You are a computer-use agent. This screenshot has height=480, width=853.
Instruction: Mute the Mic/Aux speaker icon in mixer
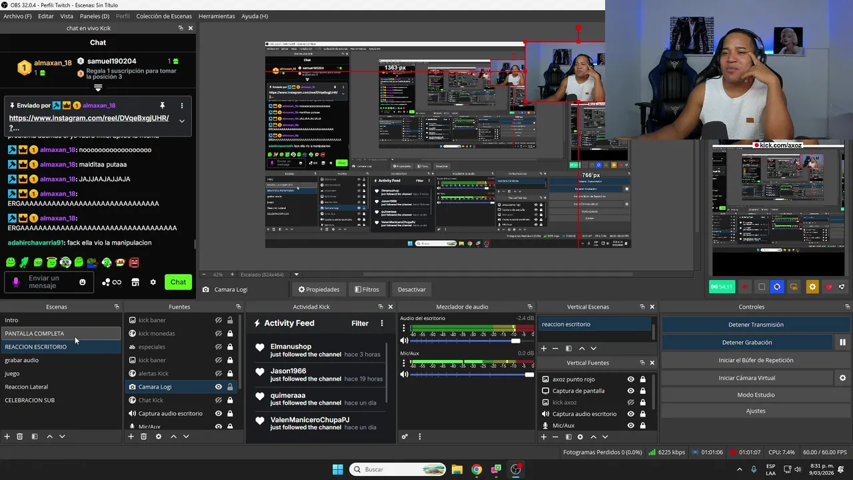point(404,375)
